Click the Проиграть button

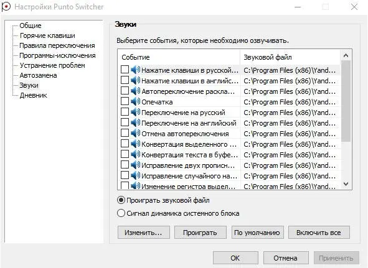[201, 233]
